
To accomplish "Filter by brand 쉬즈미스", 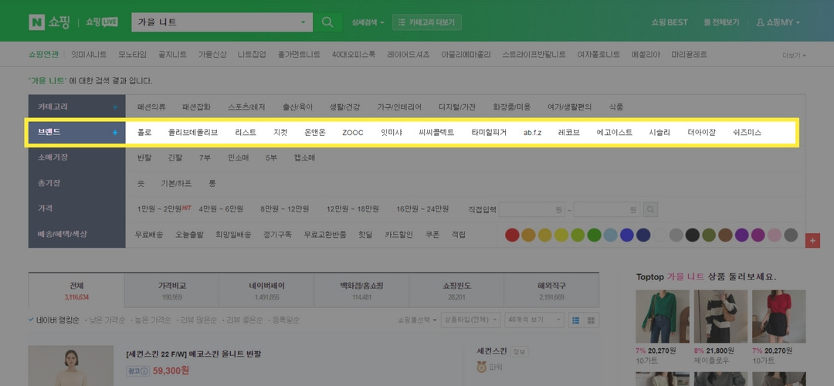I will (747, 132).
